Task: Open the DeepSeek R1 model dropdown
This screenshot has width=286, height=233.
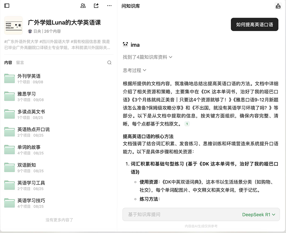Action: pos(259,215)
